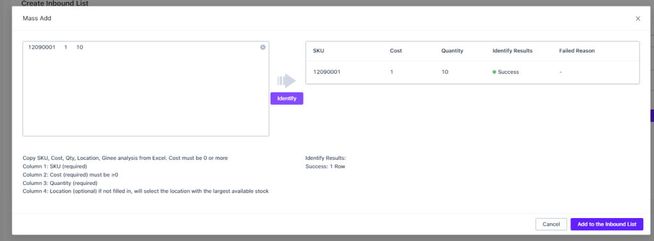Click the gray arrow icon above Identify
The height and width of the screenshot is (241, 654).
287,80
